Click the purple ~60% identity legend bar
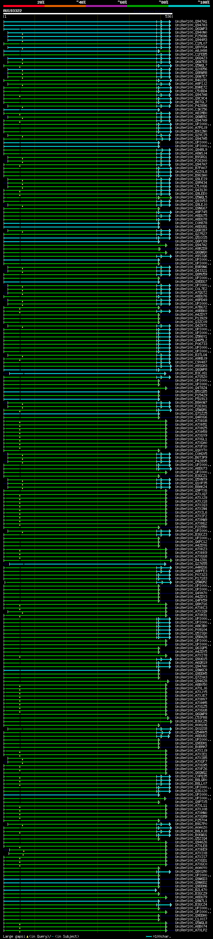Screen dimensions: 213x939 (107, 6)
